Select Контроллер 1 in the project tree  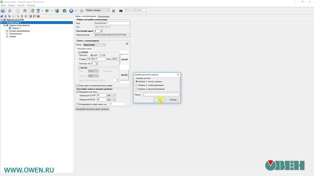pos(14,22)
